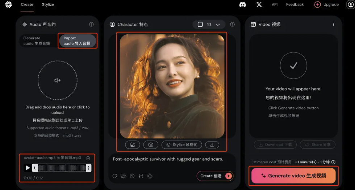Open the palette style icon
The height and width of the screenshot is (190, 355).
[x=150, y=176]
